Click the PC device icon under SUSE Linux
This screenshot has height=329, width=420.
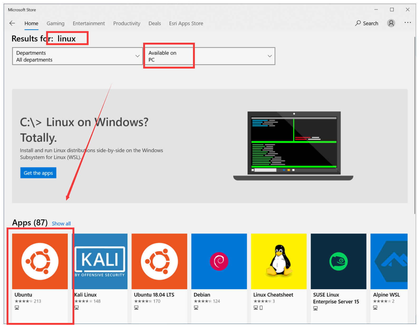pyautogui.click(x=316, y=308)
